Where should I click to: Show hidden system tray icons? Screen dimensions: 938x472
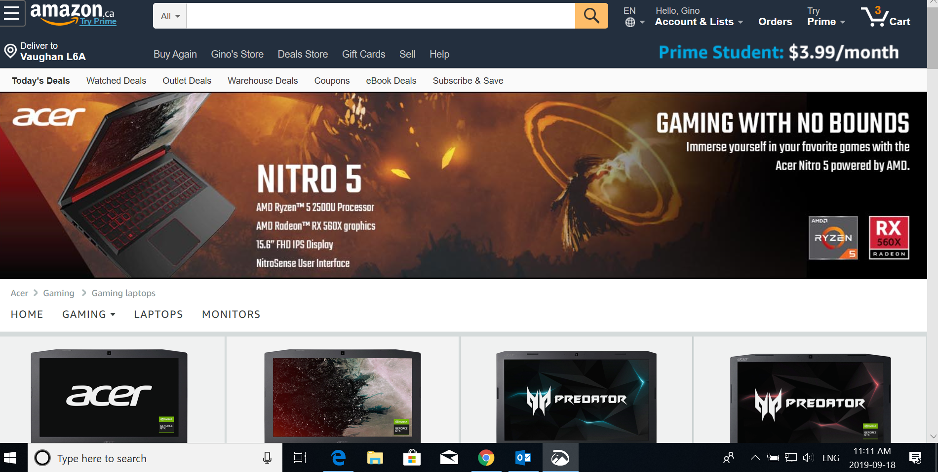coord(755,458)
